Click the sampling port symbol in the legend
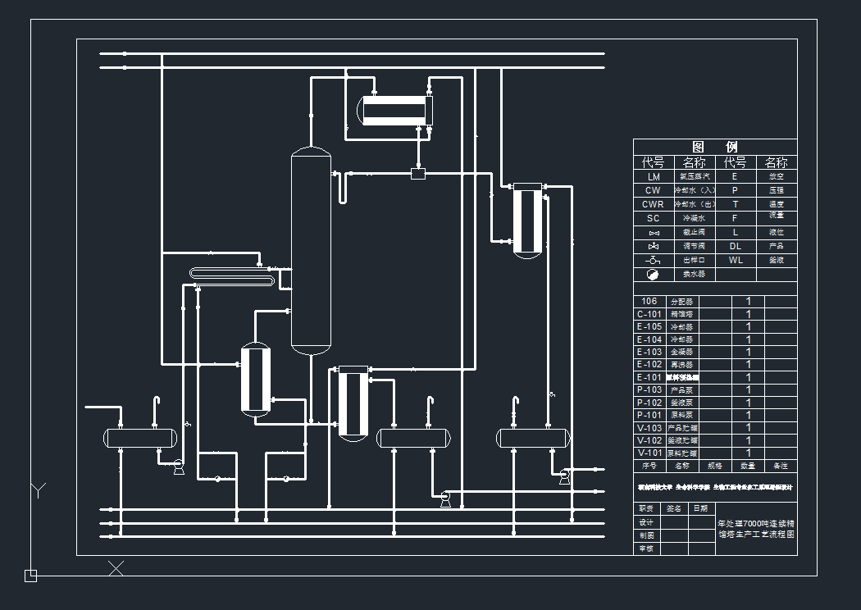 653,260
